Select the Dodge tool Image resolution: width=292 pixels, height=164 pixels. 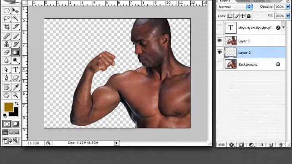point(16,61)
